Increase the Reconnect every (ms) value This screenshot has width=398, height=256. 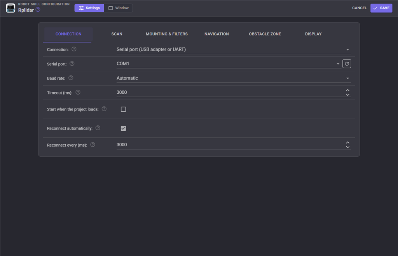[x=347, y=142]
